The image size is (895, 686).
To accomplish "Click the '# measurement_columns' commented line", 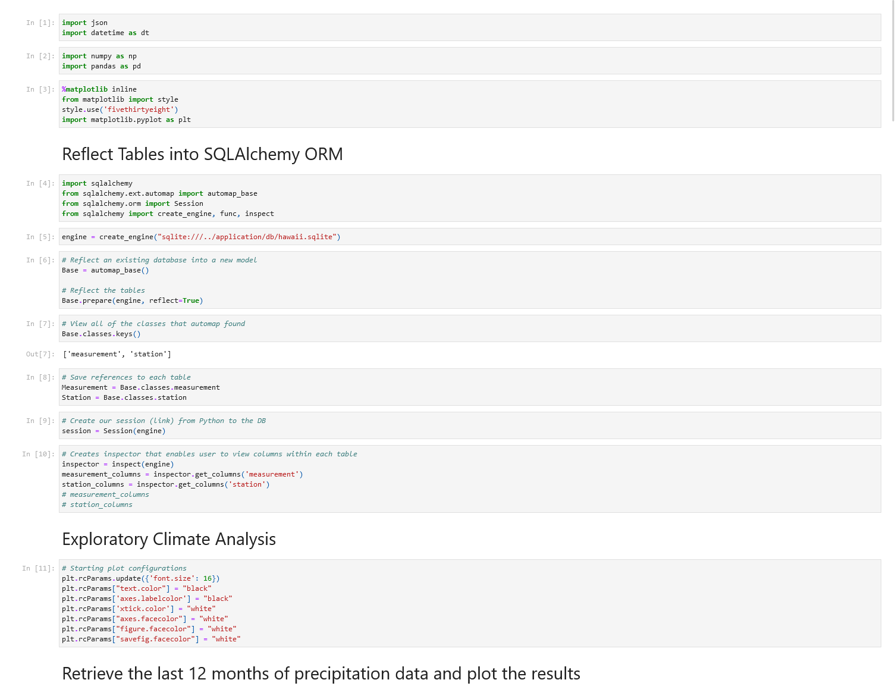I will 105,494.
